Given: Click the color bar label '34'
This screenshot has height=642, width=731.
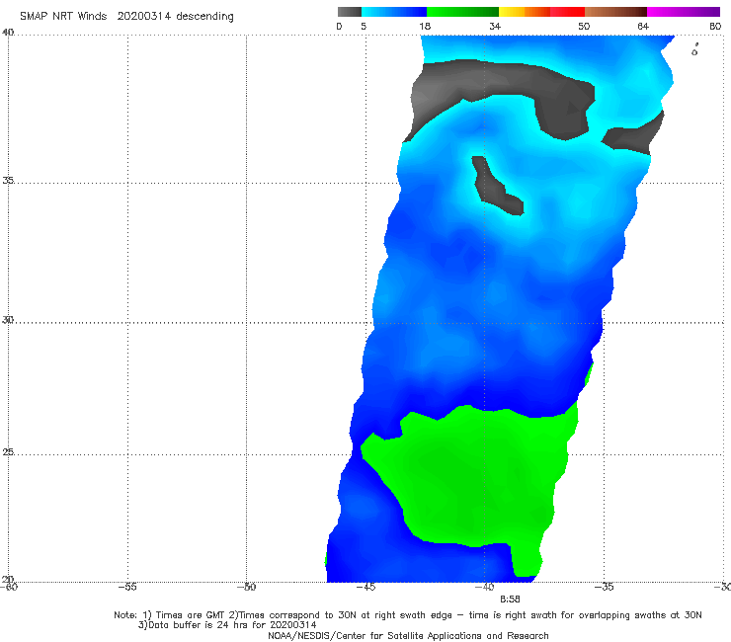Looking at the screenshot, I should pyautogui.click(x=495, y=27).
